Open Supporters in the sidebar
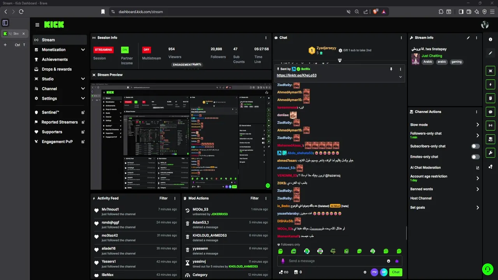This screenshot has height=280, width=498. pyautogui.click(x=60, y=132)
